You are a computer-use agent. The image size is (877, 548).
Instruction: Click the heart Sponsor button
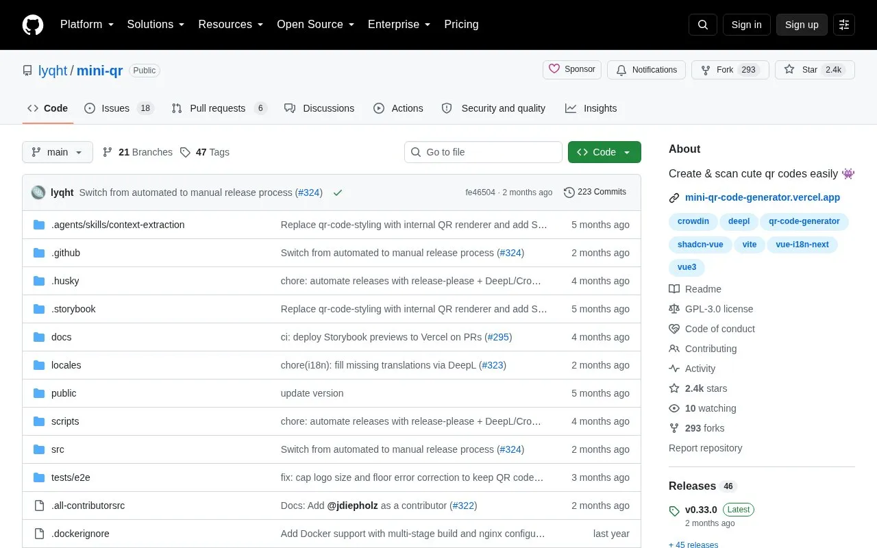(x=572, y=70)
